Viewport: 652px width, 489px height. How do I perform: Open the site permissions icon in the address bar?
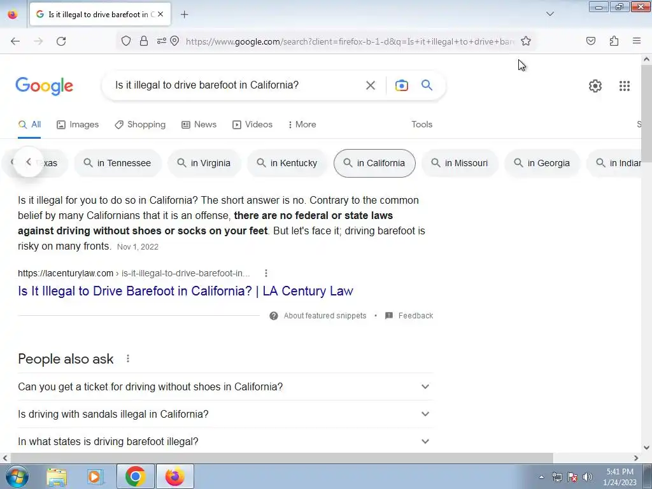click(161, 41)
